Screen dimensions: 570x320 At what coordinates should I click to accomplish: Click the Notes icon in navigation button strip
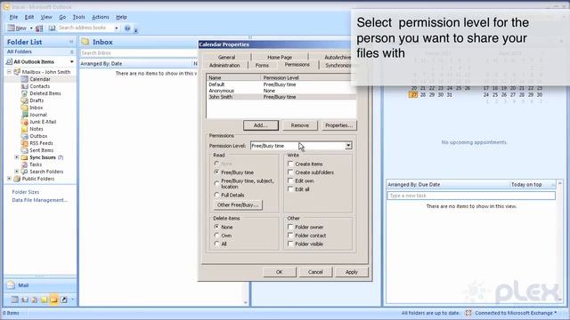(x=44, y=300)
